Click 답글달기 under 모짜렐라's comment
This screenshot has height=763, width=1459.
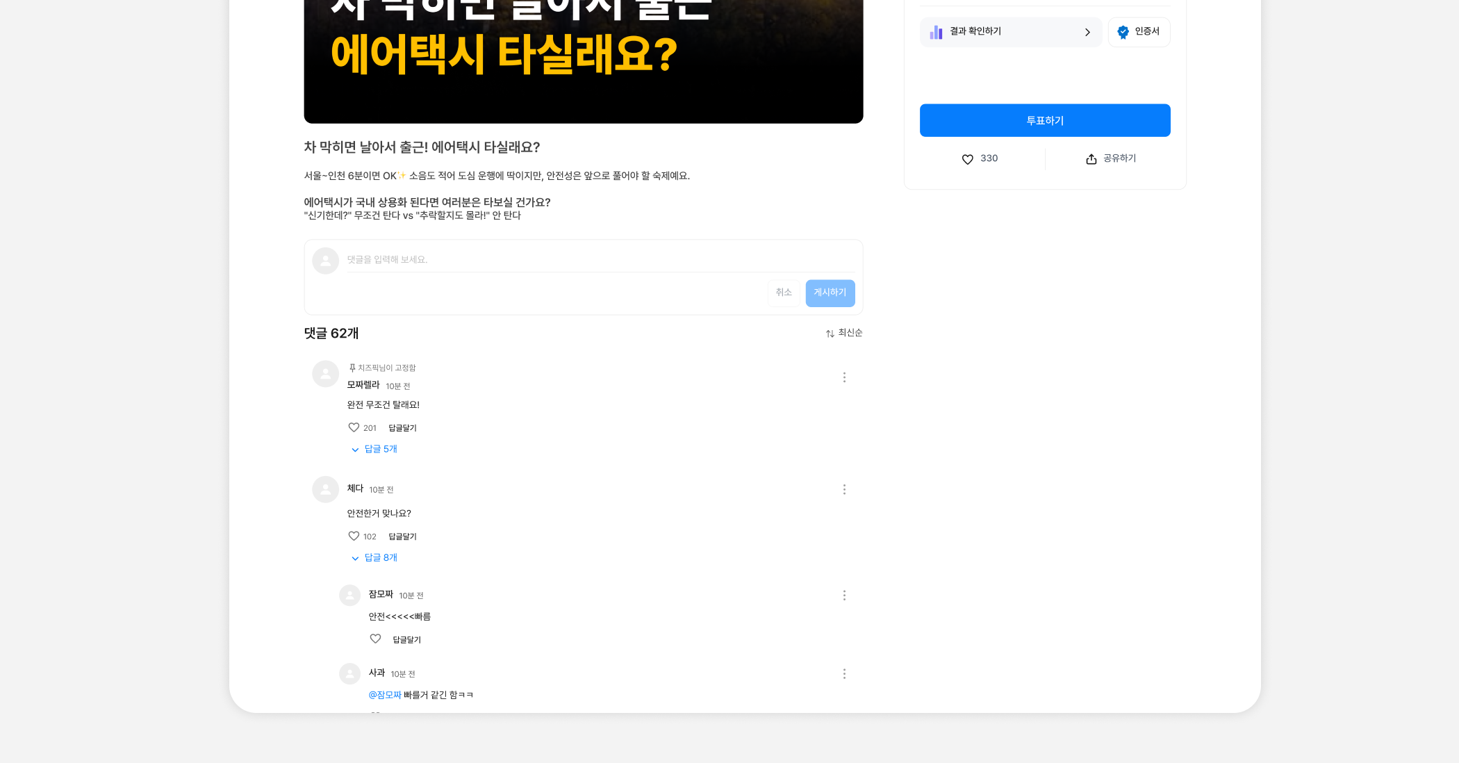402,428
